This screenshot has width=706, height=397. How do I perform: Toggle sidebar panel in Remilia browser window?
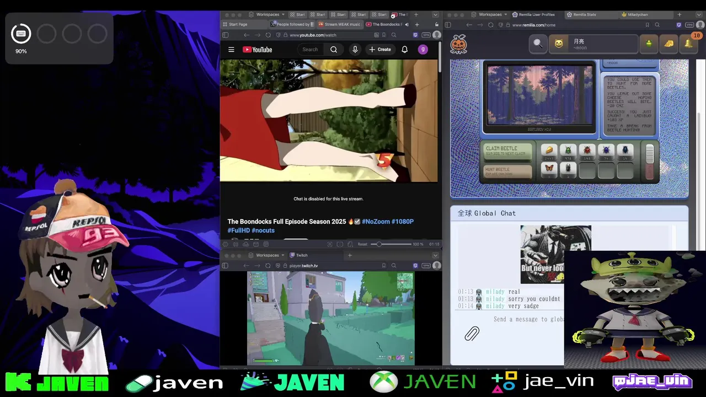pyautogui.click(x=448, y=25)
